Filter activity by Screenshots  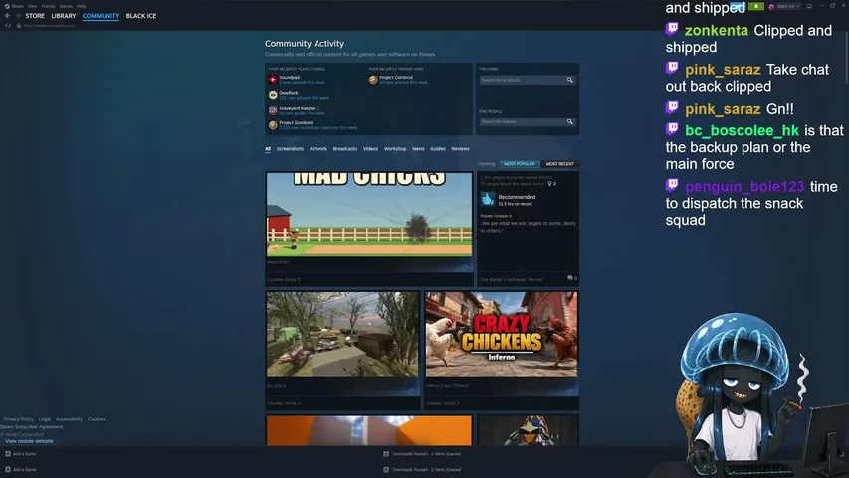tap(290, 149)
